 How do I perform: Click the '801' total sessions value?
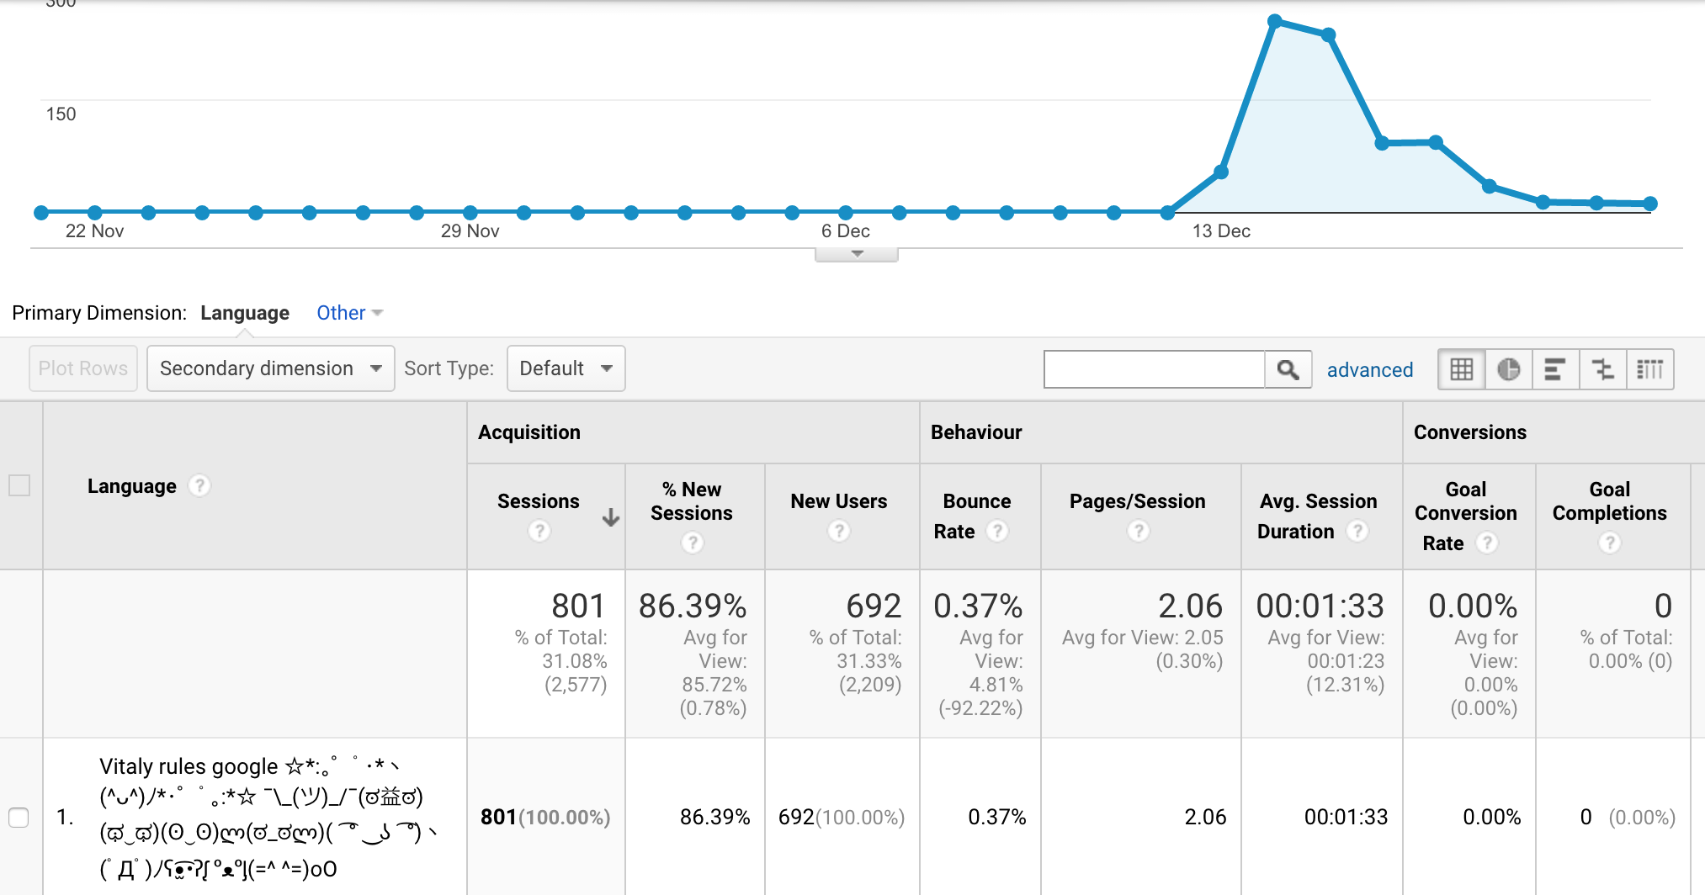pos(578,606)
